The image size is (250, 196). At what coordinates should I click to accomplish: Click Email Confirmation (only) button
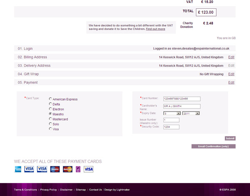pyautogui.click(x=213, y=146)
